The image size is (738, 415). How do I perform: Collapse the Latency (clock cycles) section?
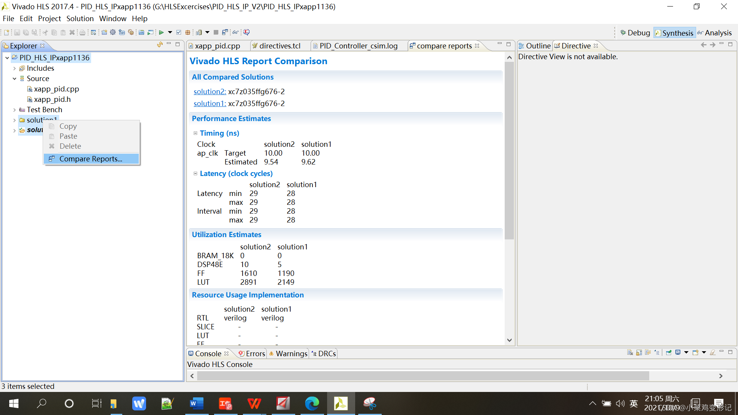pyautogui.click(x=195, y=174)
